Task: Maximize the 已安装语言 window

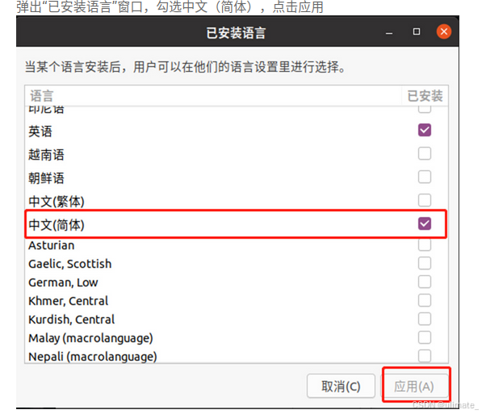Action: point(417,31)
